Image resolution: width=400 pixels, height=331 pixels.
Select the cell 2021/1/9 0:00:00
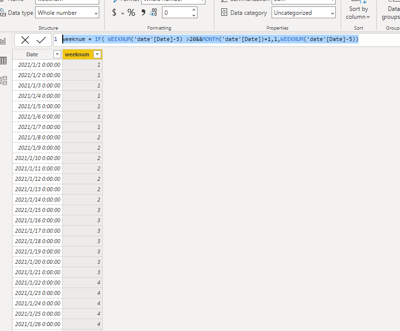38,148
